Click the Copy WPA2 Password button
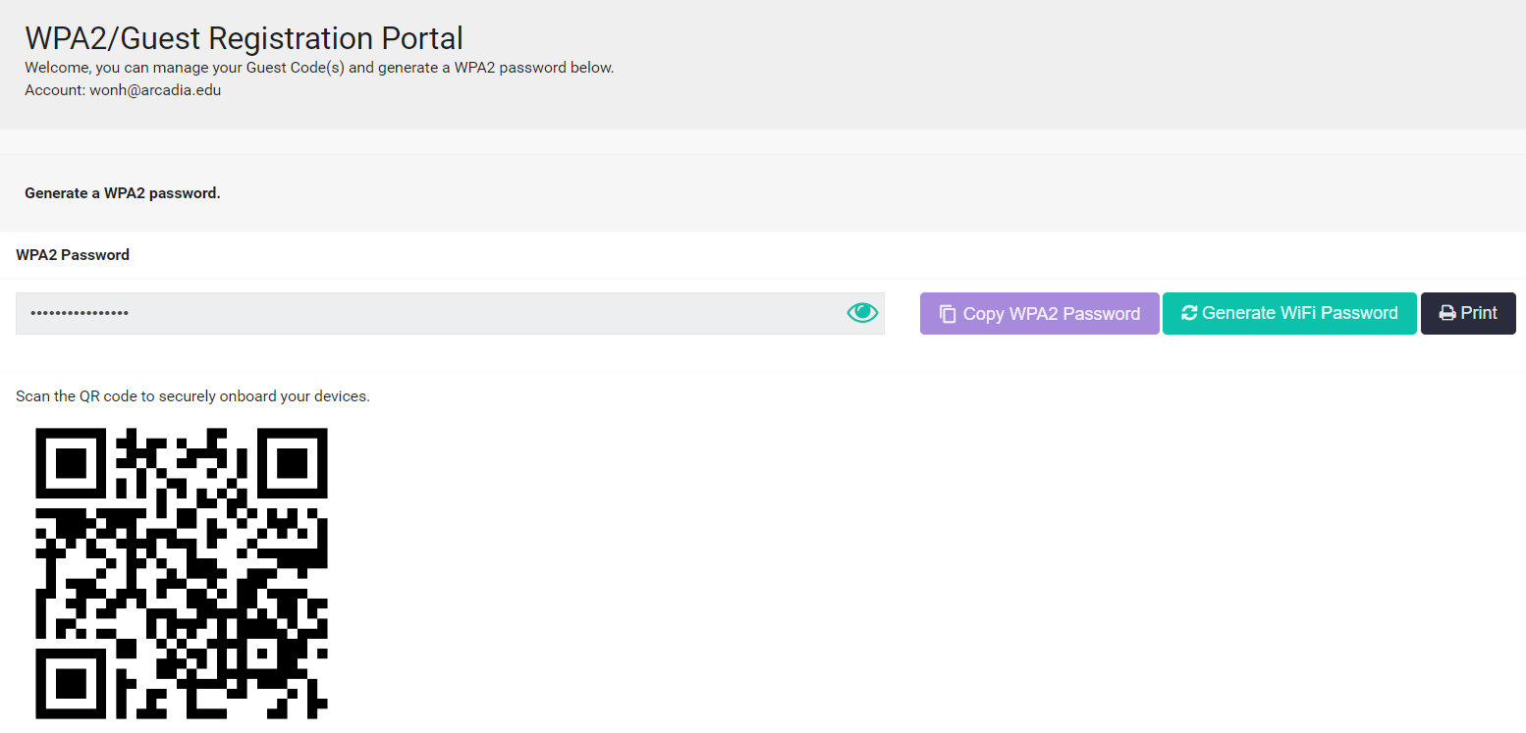The image size is (1526, 733). point(1040,314)
